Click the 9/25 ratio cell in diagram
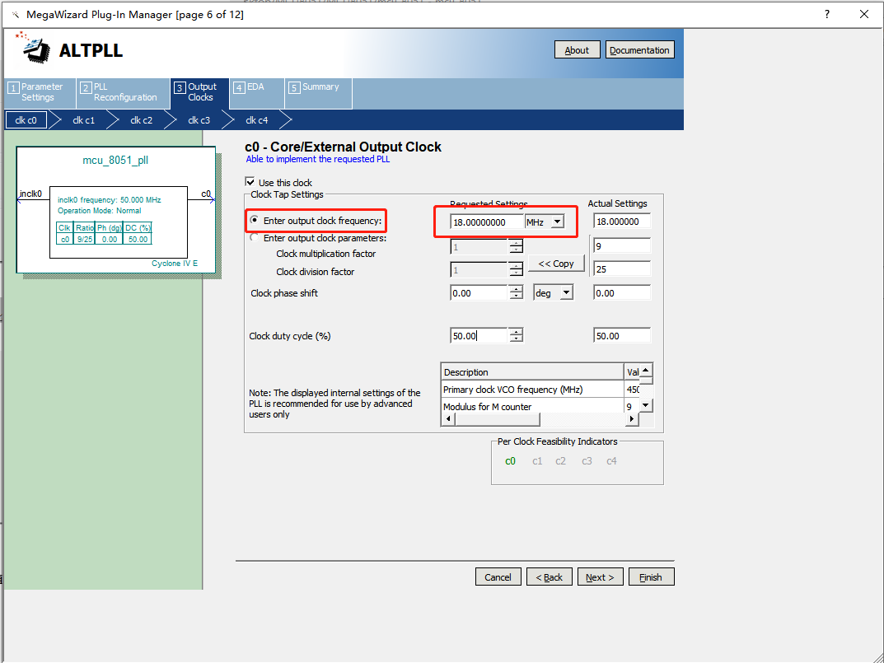 pos(85,239)
